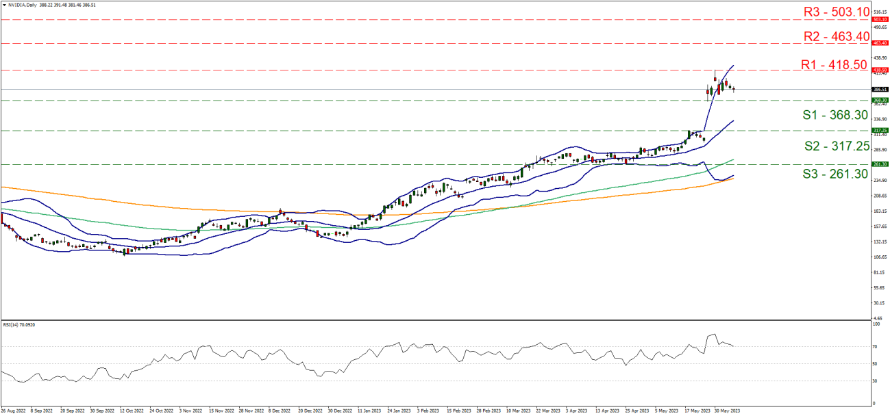
Task: Click the green 261.30 price tag on axis
Action: click(880, 164)
